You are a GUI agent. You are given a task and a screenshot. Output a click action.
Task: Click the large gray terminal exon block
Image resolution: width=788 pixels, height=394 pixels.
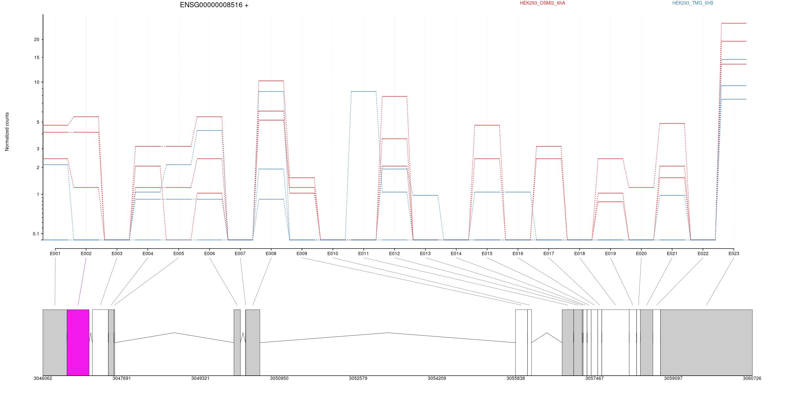(706, 342)
